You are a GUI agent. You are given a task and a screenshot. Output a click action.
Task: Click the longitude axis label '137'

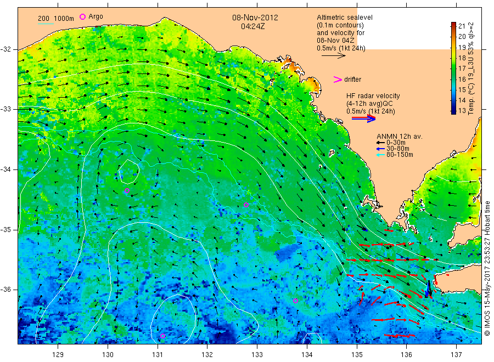point(456,355)
